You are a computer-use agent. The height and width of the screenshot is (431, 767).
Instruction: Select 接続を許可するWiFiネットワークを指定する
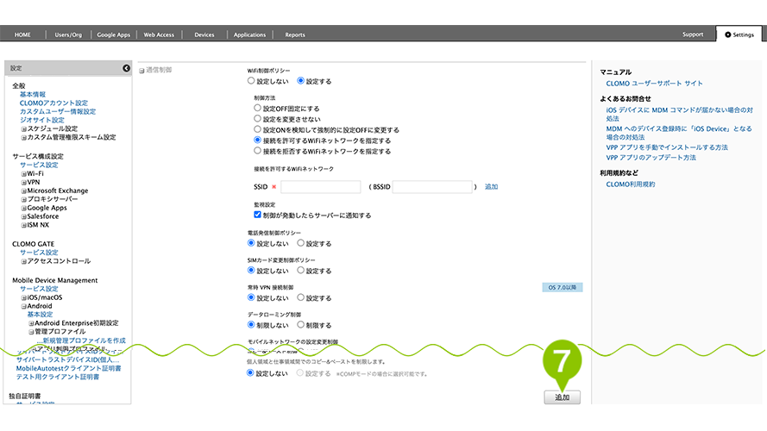click(x=257, y=140)
